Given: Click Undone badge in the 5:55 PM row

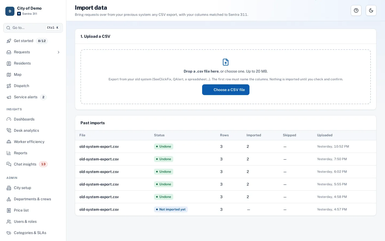Looking at the screenshot, I should [x=164, y=184].
